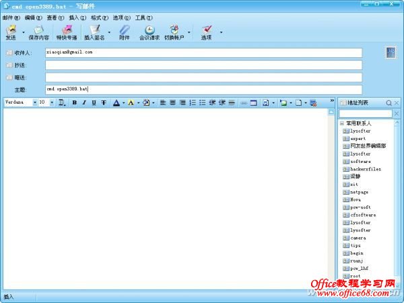The image size is (404, 303).
Task: Open the 编辑 menu
Action: [x=34, y=18]
